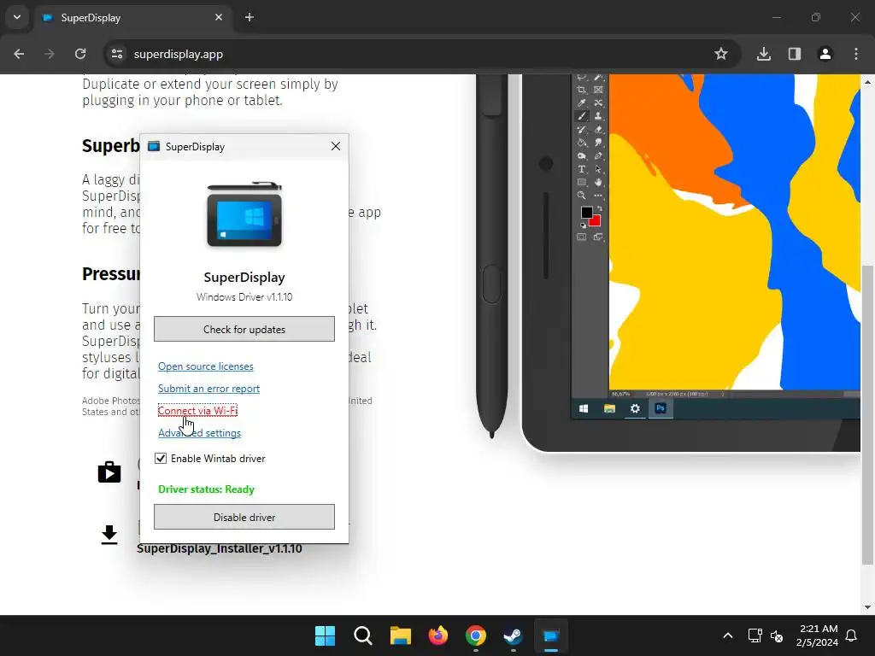This screenshot has width=875, height=656.
Task: Open a new browser tab
Action: [x=250, y=17]
